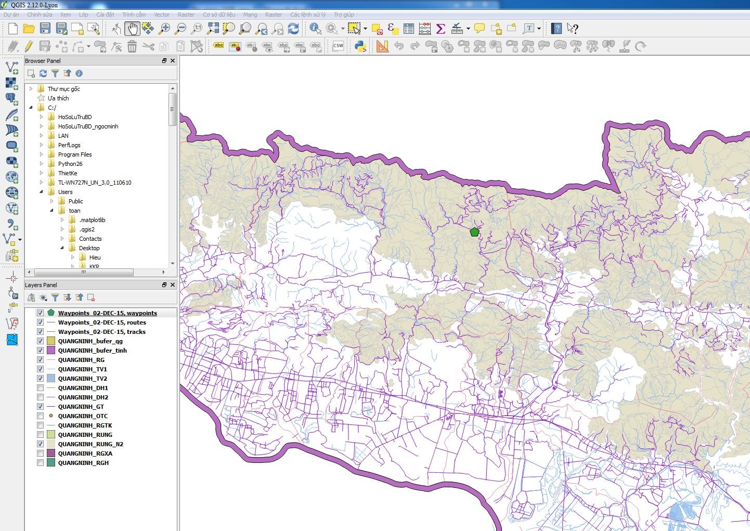Select the Python26 folder in browser
The height and width of the screenshot is (531, 750).
70,164
